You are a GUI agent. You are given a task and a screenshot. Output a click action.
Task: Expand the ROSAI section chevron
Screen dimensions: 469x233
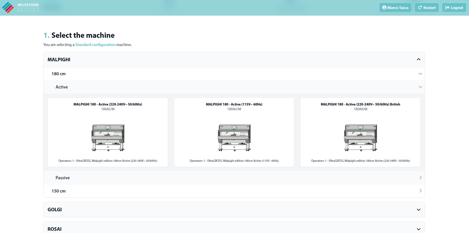[x=418, y=229]
